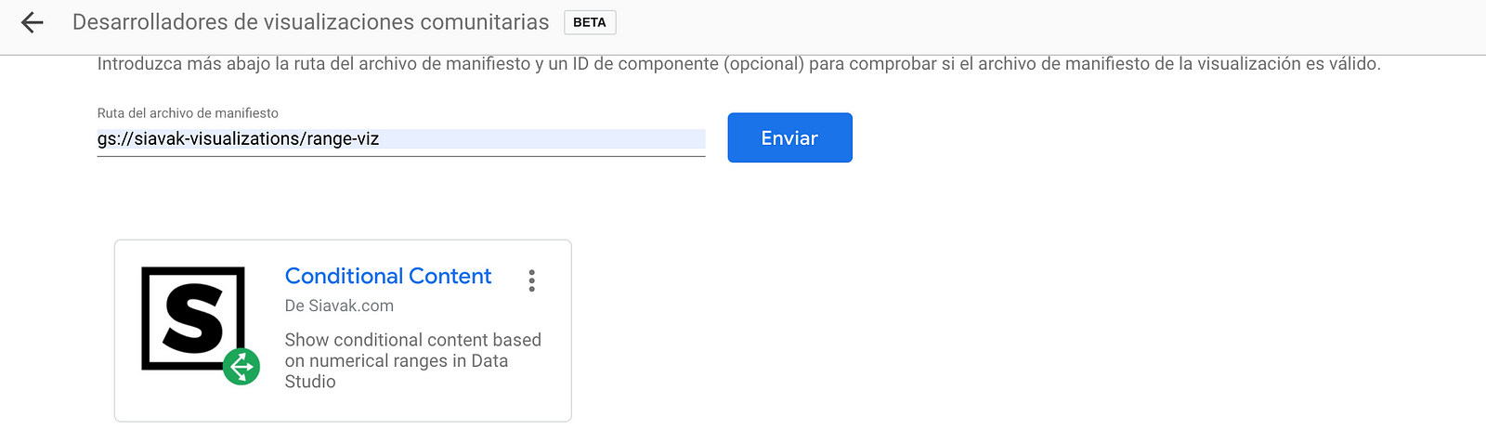Click the word "Studio" in the card description
This screenshot has width=1486, height=442.
pos(310,382)
